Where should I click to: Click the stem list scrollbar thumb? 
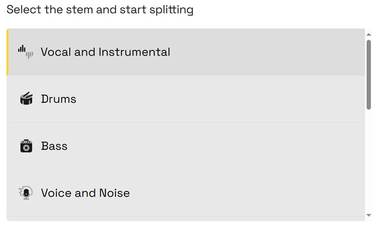tap(369, 74)
